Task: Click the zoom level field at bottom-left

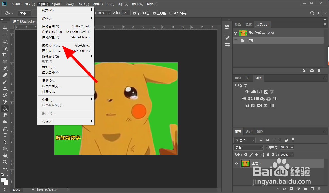Action: click(16, 190)
